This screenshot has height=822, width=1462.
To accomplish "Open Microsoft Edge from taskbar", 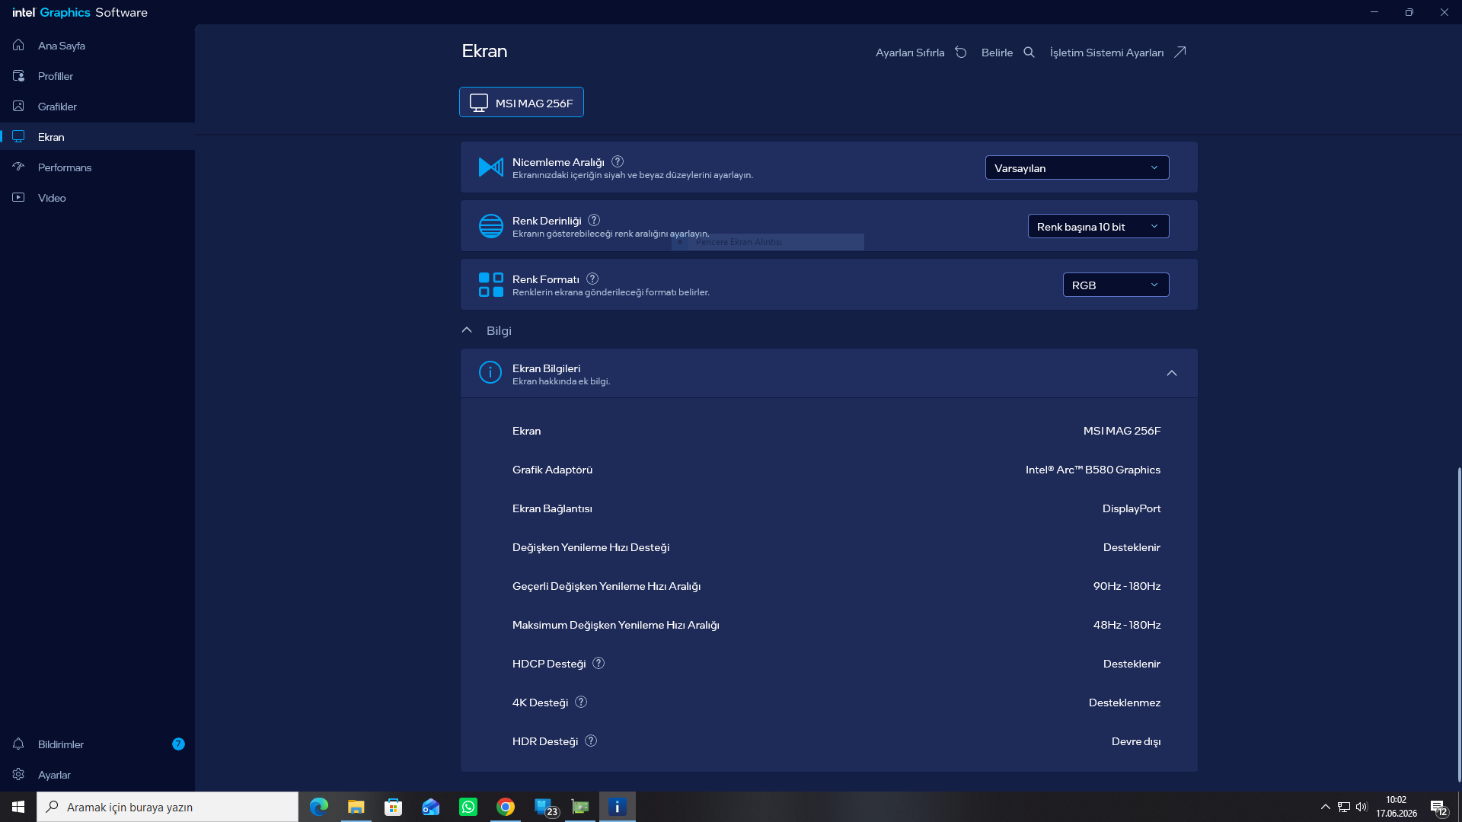I will (319, 807).
